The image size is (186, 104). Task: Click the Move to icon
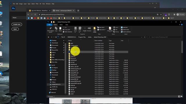(76, 29)
